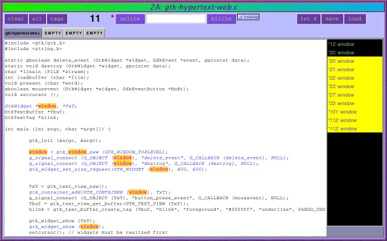
Task: Select the '*101: window' list entry
Action: pyautogui.click(x=355, y=112)
